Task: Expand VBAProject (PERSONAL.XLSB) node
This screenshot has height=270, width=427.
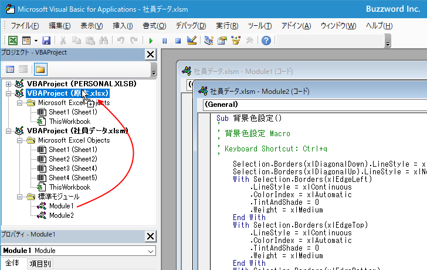Action: 8,84
